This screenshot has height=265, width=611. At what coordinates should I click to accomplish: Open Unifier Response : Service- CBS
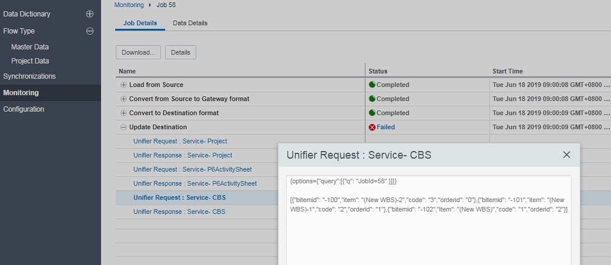click(179, 212)
